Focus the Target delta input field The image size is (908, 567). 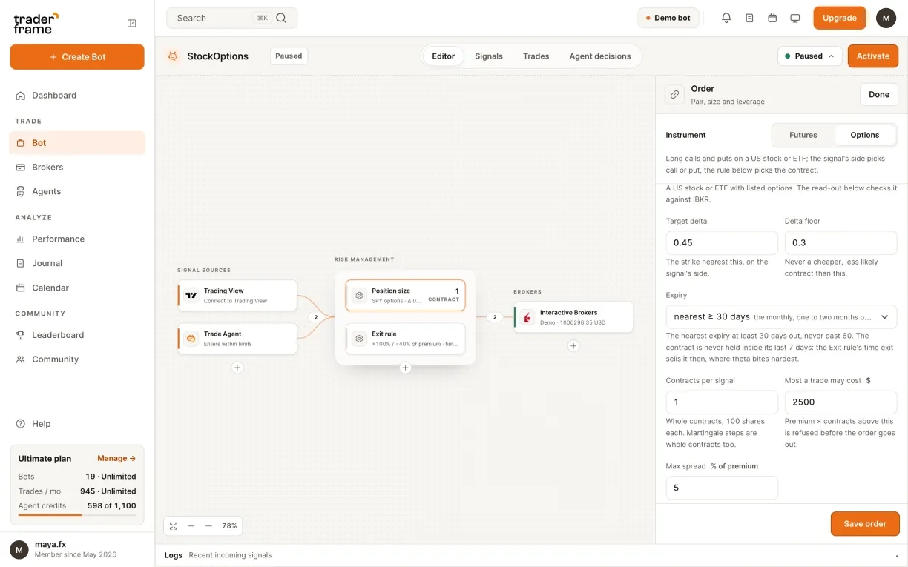coord(722,242)
